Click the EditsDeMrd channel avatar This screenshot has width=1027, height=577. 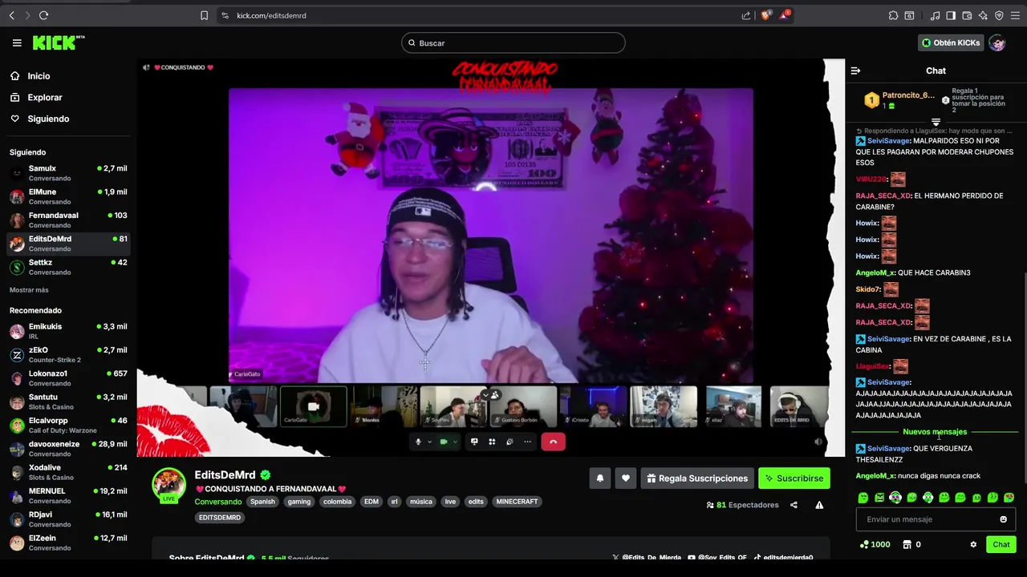pos(168,484)
